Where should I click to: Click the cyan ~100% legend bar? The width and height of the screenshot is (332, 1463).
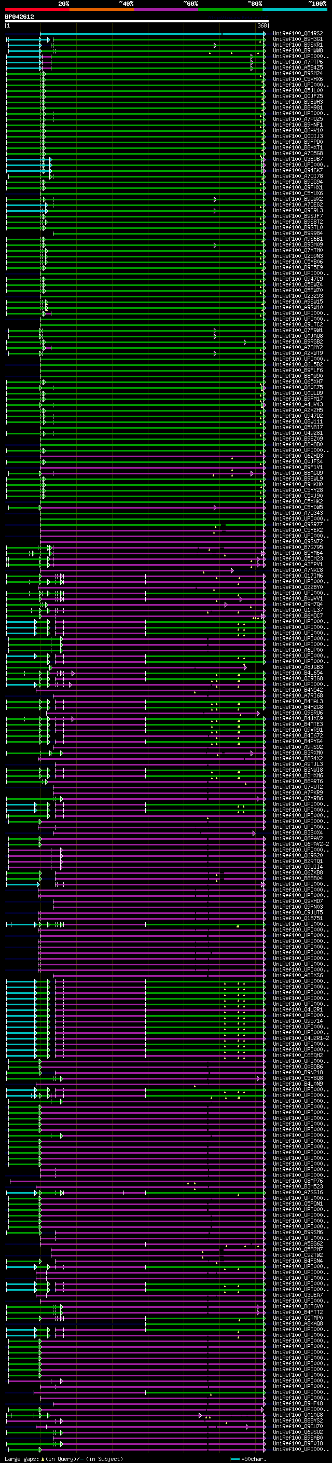(295, 9)
